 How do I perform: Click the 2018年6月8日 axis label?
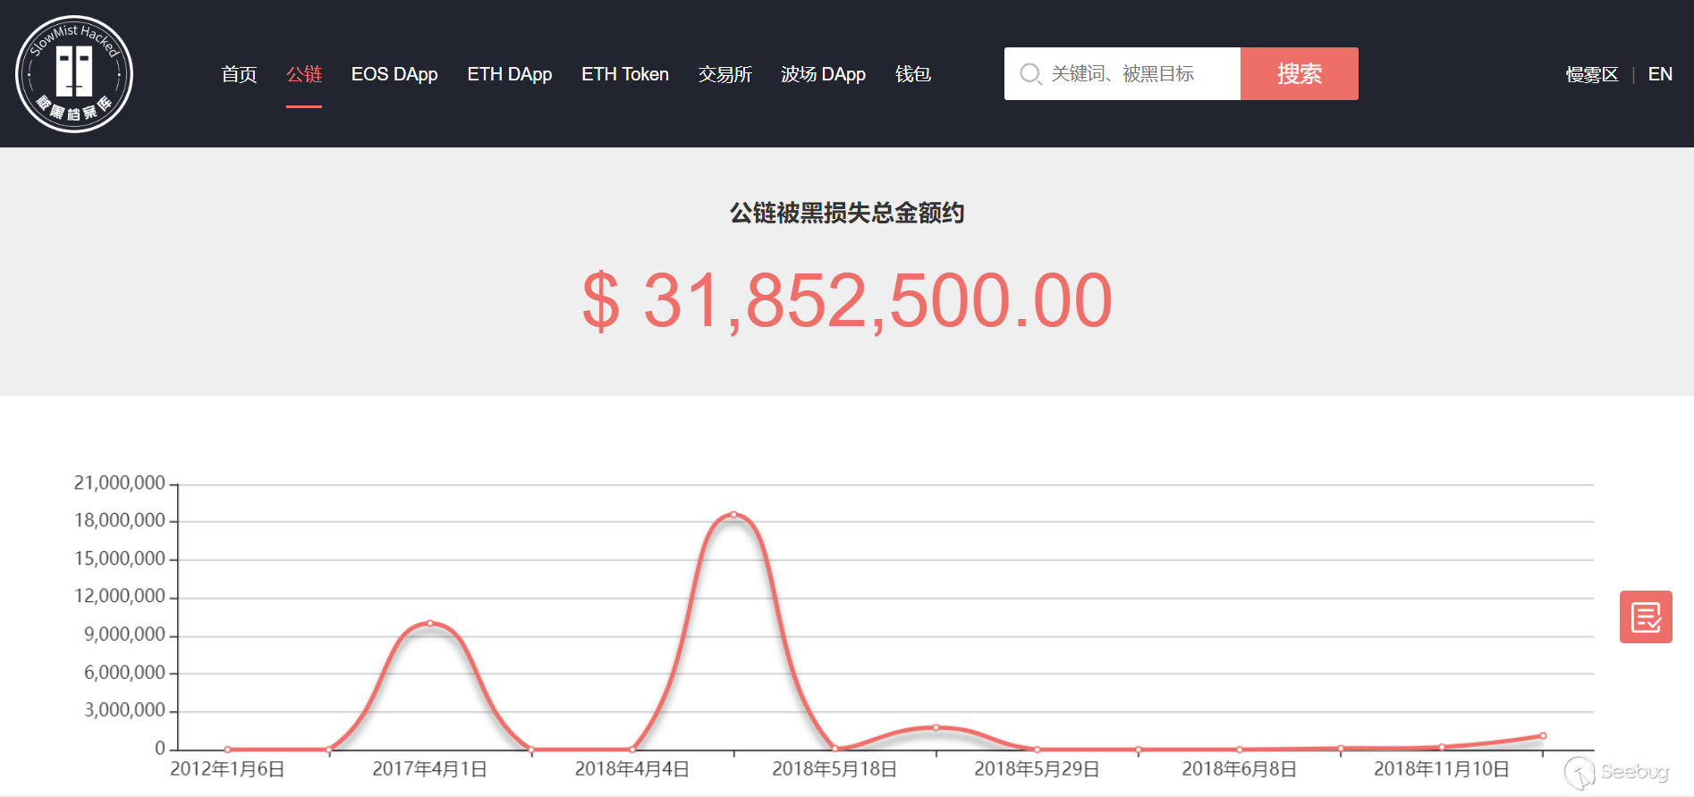[1240, 769]
